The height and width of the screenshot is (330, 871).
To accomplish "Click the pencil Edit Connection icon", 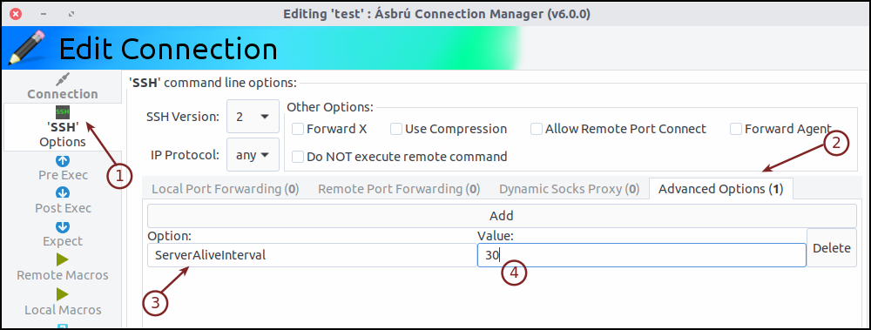I will (x=27, y=48).
